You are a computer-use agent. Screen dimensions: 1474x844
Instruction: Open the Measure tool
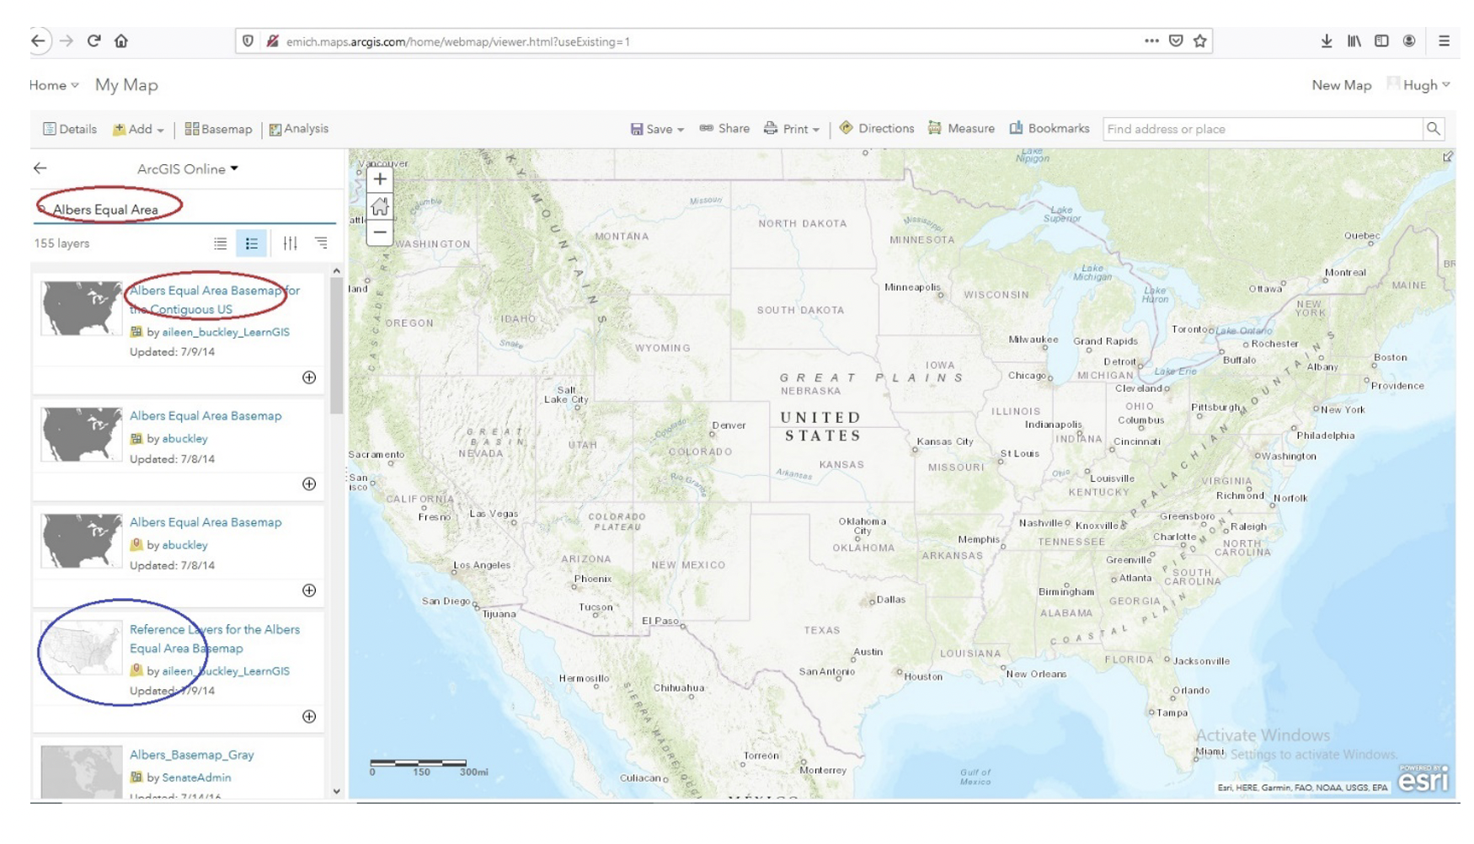[x=961, y=128]
